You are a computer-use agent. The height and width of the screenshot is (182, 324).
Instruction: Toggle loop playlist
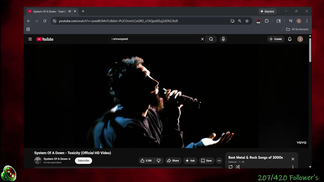pos(231,167)
